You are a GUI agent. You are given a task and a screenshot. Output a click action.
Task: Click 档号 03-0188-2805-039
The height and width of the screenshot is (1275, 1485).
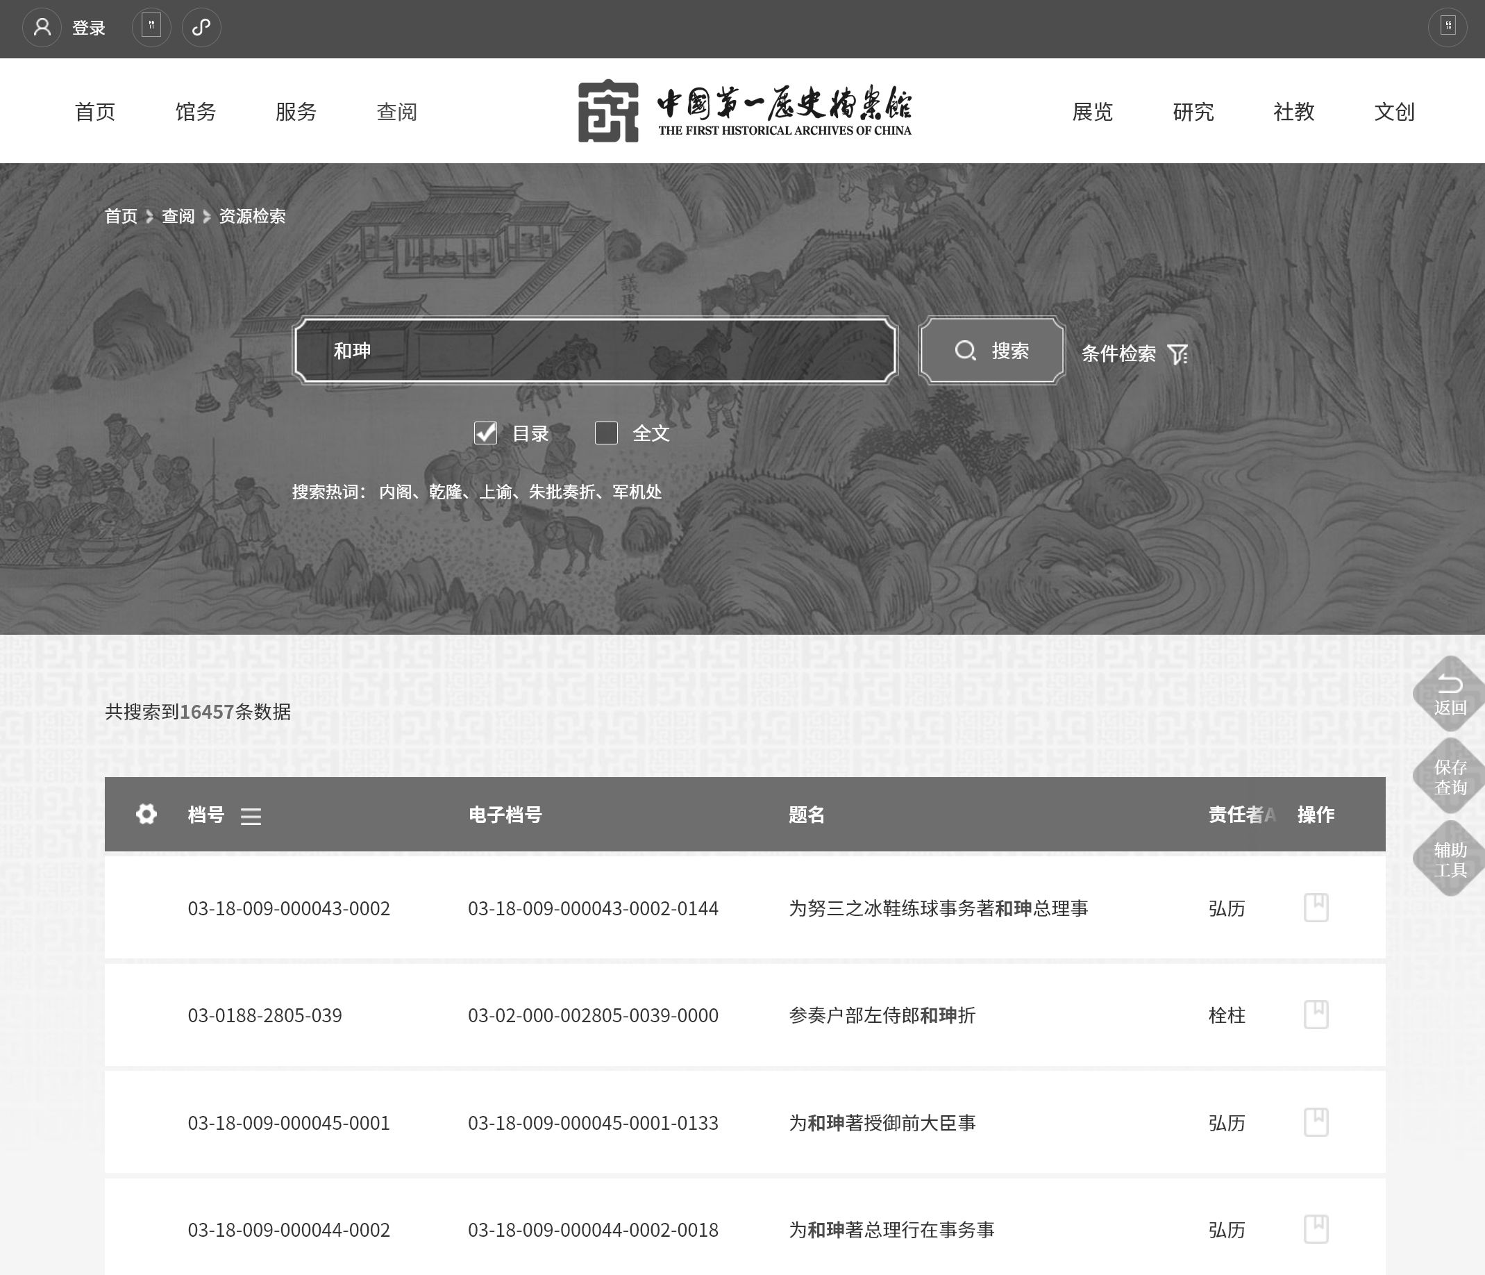(x=265, y=1015)
